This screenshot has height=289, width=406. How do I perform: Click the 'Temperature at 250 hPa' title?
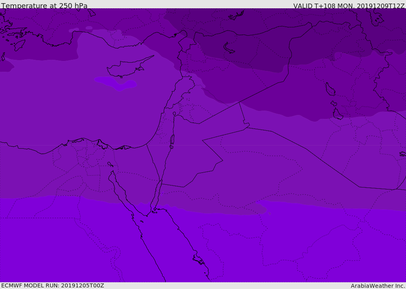[x=44, y=6]
